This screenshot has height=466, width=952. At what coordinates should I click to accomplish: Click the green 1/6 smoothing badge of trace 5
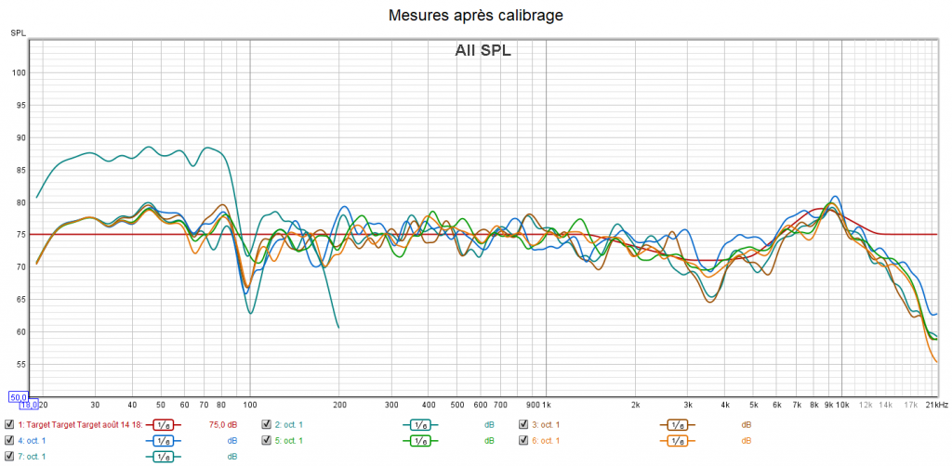(x=419, y=440)
